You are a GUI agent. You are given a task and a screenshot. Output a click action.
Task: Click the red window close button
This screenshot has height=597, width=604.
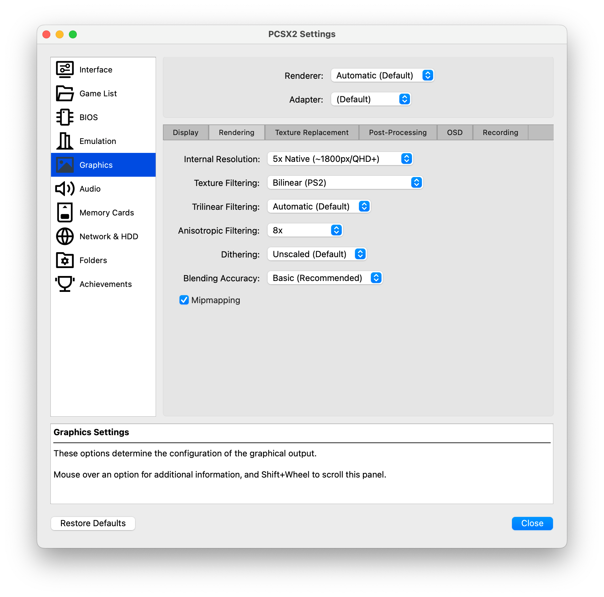46,34
